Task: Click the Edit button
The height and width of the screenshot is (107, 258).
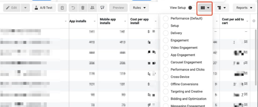Action: pyautogui.click(x=12, y=8)
